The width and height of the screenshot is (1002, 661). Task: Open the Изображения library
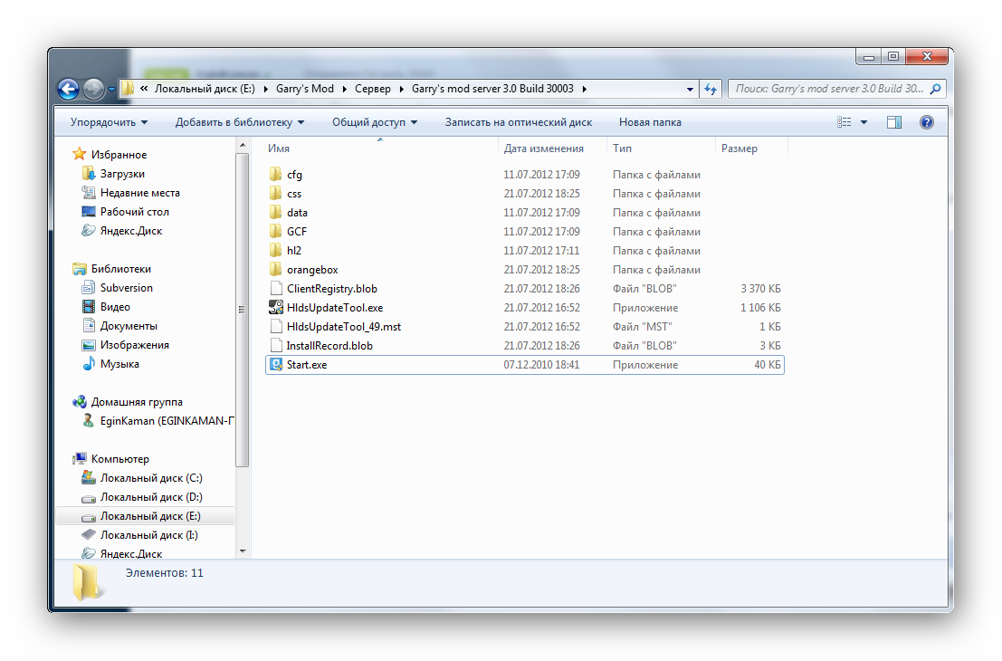pos(134,345)
